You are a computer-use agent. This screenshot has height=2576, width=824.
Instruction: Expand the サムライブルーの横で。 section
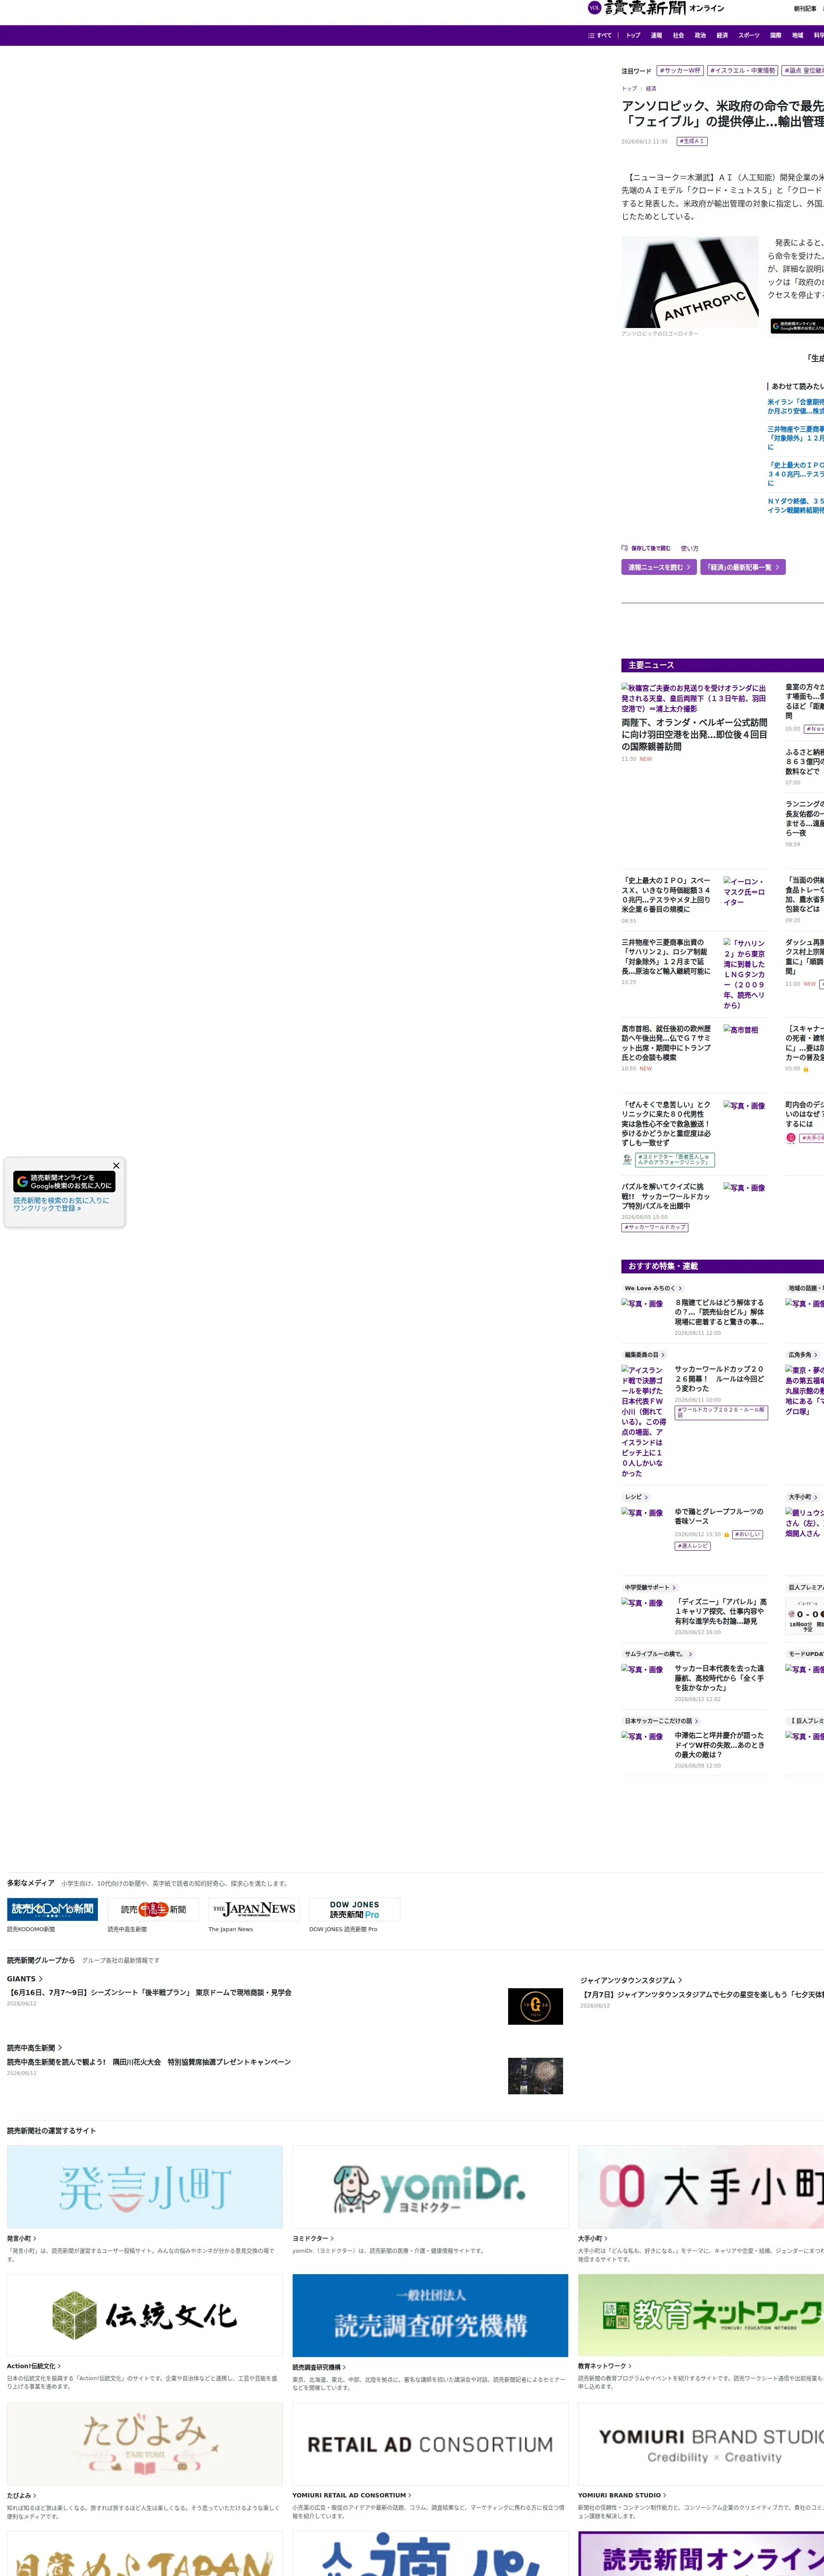(658, 1654)
